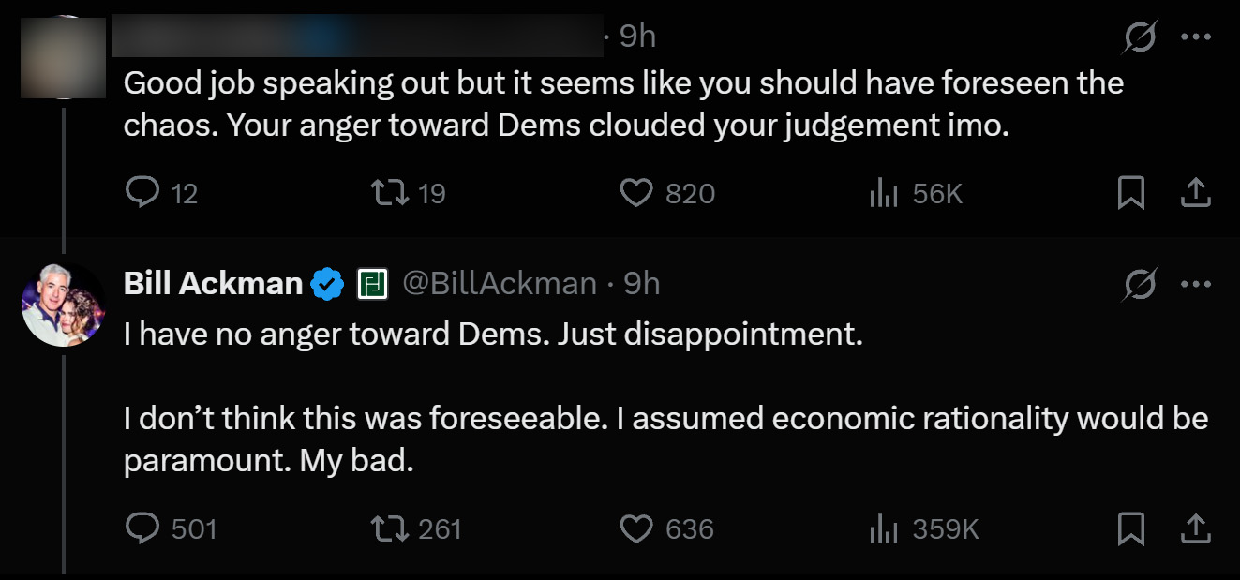Open Grok icon on Bill Ackman's tweet
The width and height of the screenshot is (1240, 580).
(1140, 283)
